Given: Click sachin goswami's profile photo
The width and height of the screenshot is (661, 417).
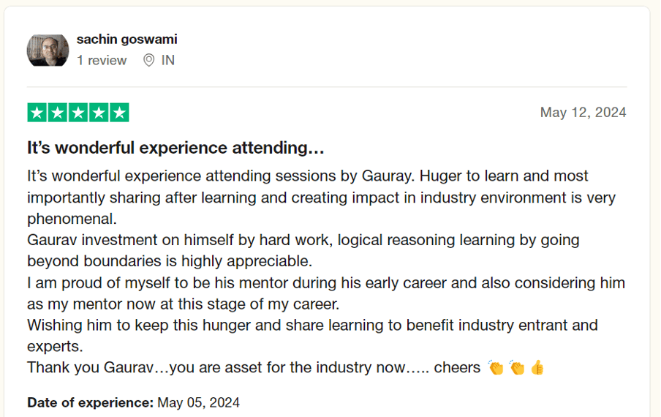Looking at the screenshot, I should (48, 50).
